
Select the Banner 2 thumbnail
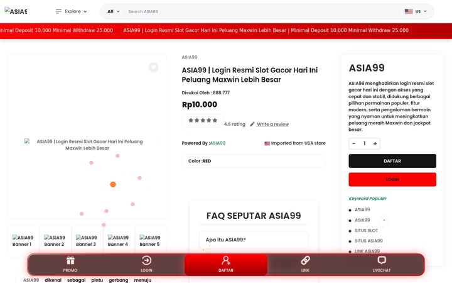pyautogui.click(x=55, y=240)
